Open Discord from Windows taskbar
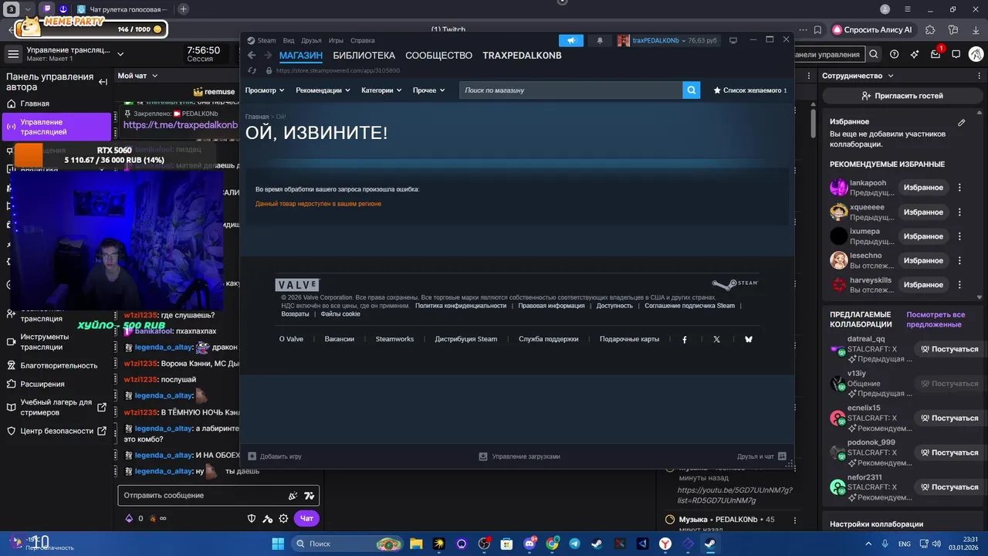The height and width of the screenshot is (556, 988). pyautogui.click(x=530, y=544)
